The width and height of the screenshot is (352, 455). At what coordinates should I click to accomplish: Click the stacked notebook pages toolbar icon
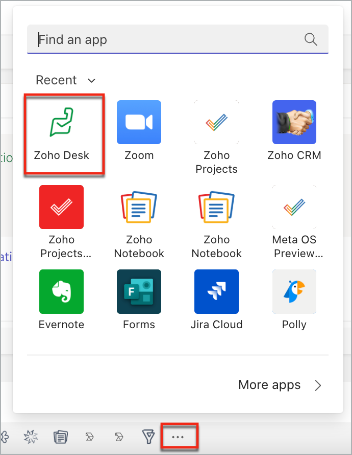(61, 437)
